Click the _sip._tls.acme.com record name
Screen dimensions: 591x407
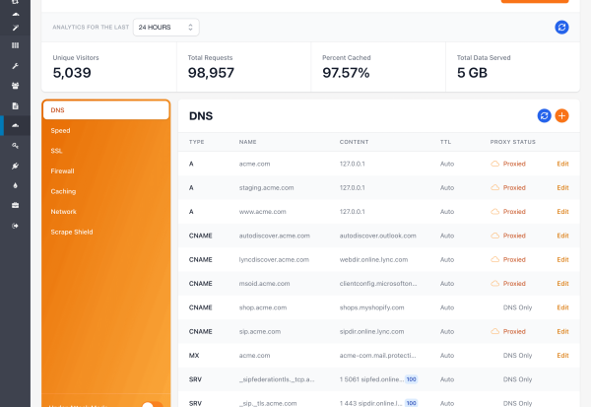tap(268, 403)
